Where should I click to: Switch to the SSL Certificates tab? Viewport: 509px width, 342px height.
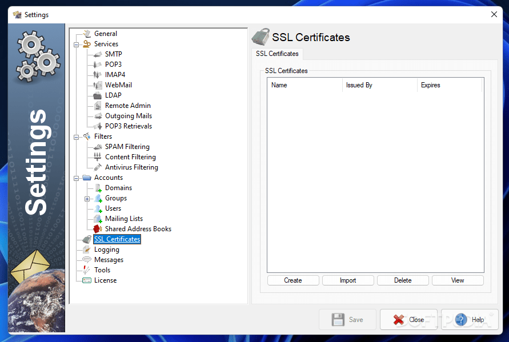pos(276,53)
